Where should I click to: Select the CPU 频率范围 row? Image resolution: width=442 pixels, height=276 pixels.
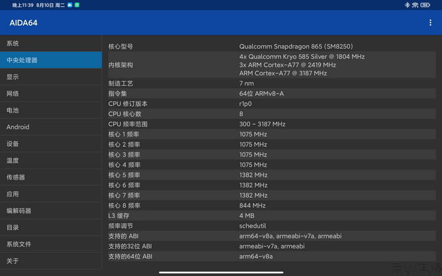point(272,124)
